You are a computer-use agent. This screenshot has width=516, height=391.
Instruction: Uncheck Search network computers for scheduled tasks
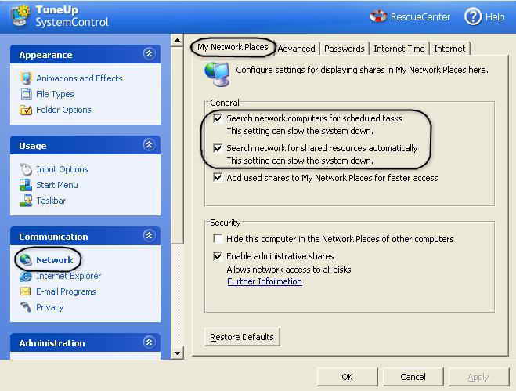[x=218, y=118]
